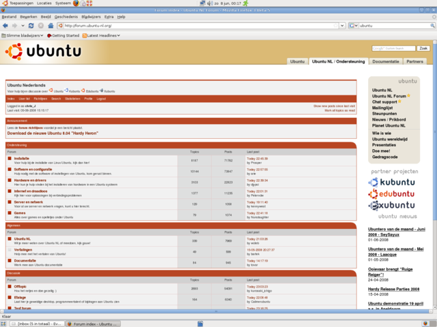Download the nieuwe Ubuntu 8.04 Hardy Heron link
The width and height of the screenshot is (437, 327).
click(53, 134)
